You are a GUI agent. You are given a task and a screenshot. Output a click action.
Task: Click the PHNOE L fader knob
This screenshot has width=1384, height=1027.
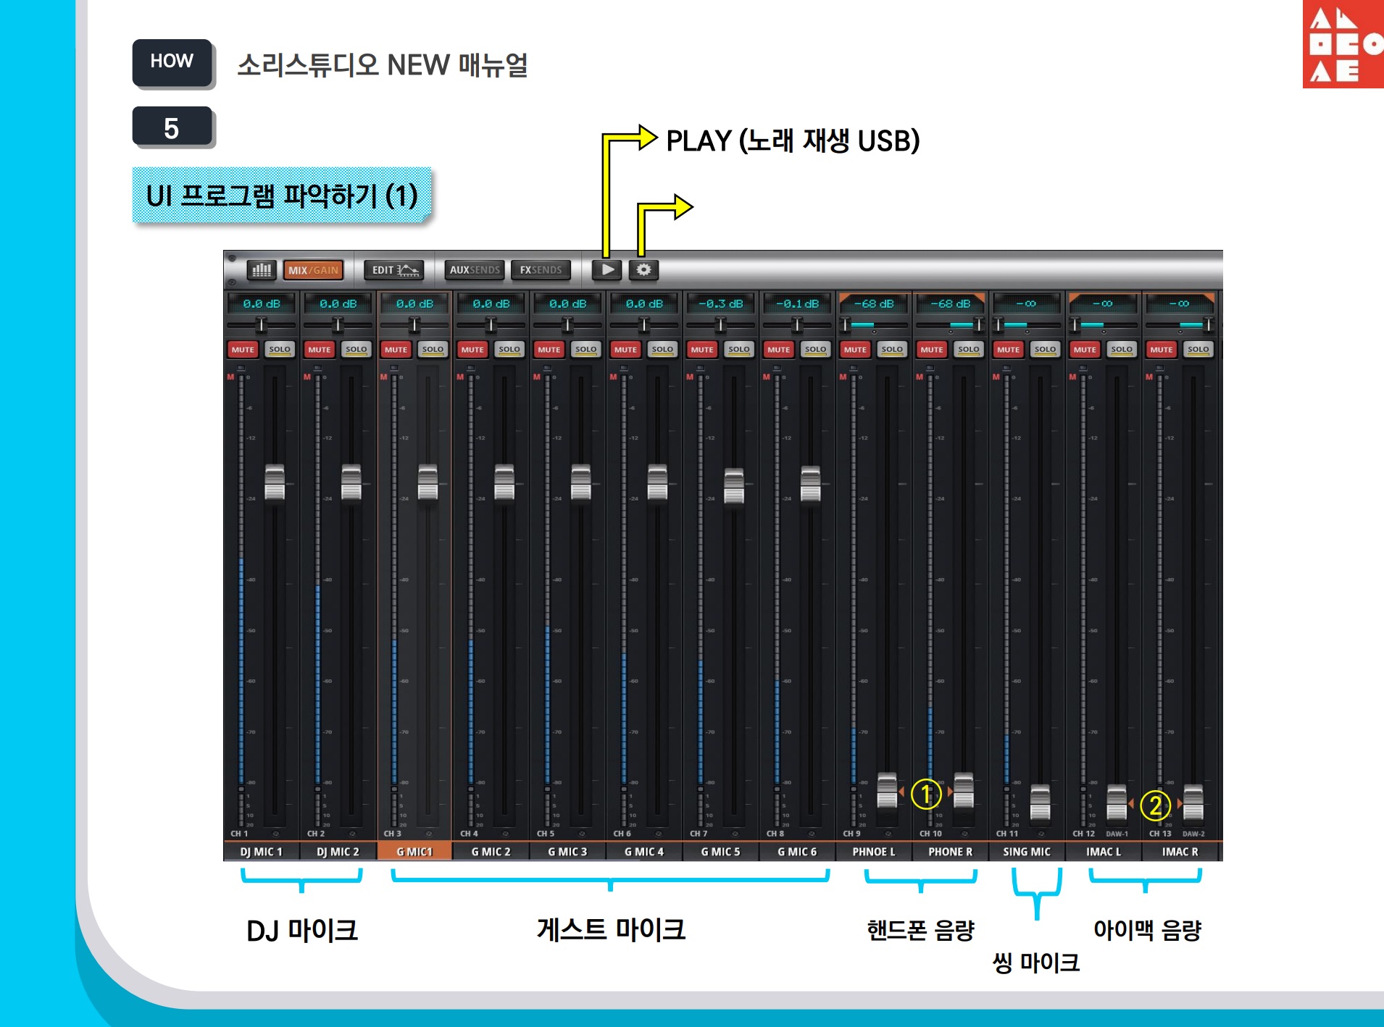click(x=887, y=791)
